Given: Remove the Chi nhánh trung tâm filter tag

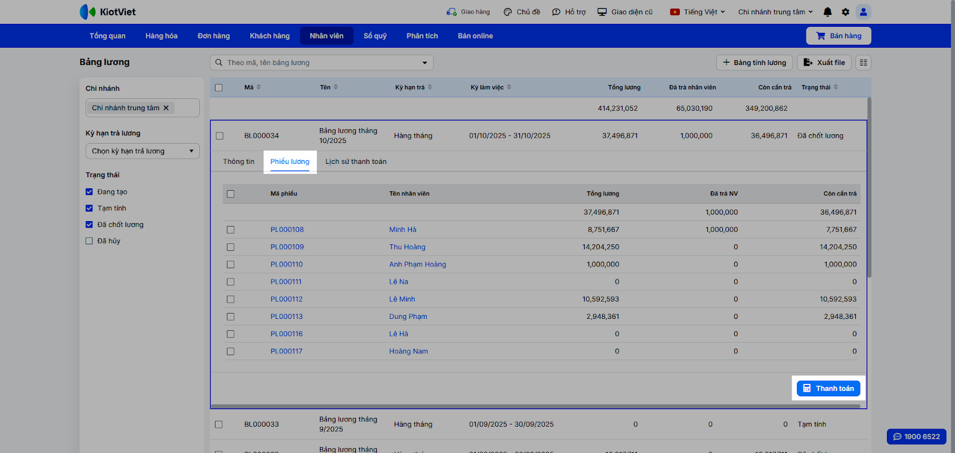Looking at the screenshot, I should 167,108.
